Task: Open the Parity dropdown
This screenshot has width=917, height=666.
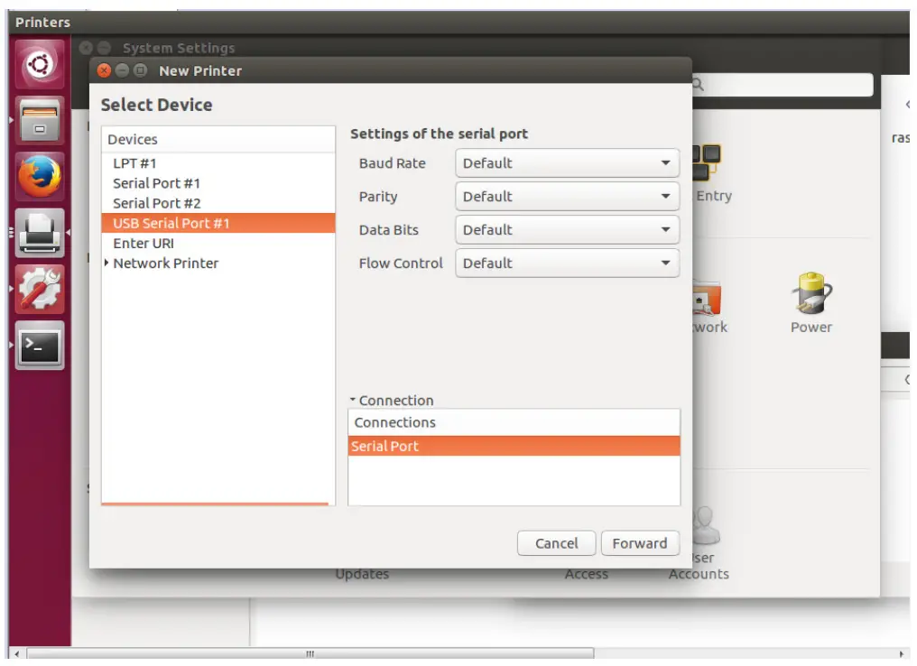Action: point(568,197)
